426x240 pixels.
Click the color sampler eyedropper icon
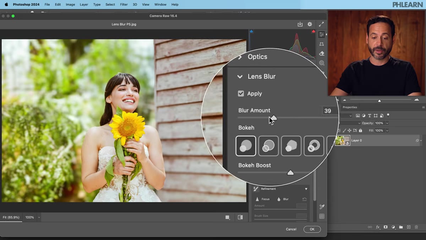pyautogui.click(x=322, y=207)
